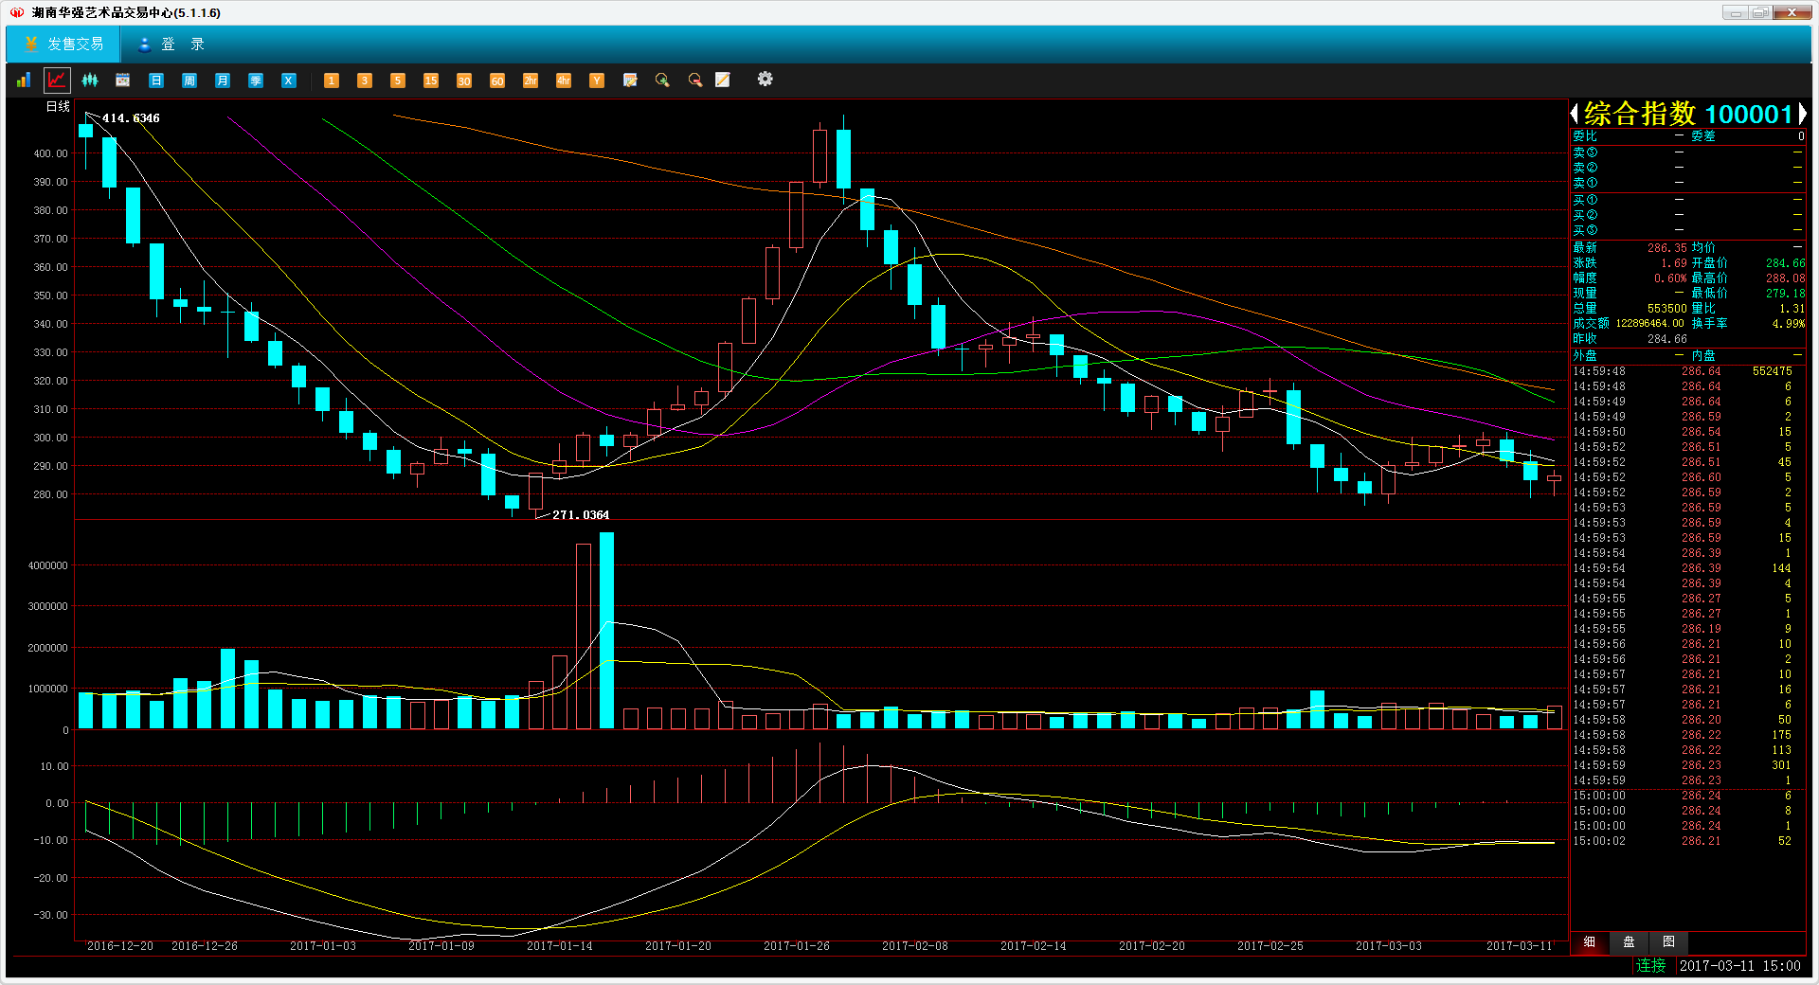1819x985 pixels.
Task: Click highest price value 288.08
Action: pyautogui.click(x=1785, y=278)
